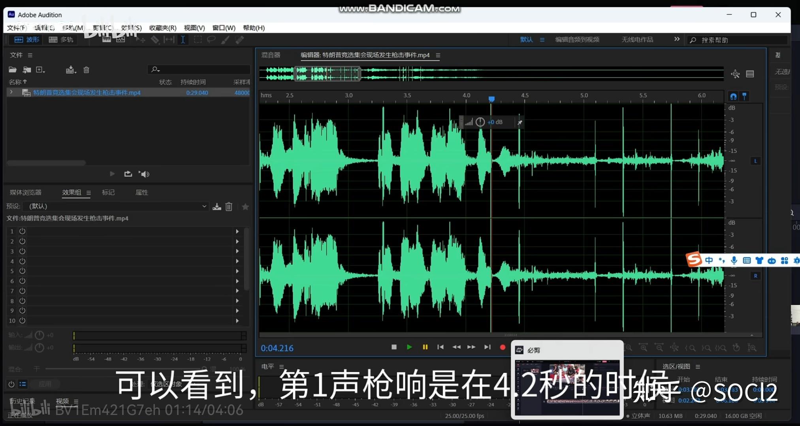Open the New File dropdown icon
This screenshot has height=426, width=800.
40,70
